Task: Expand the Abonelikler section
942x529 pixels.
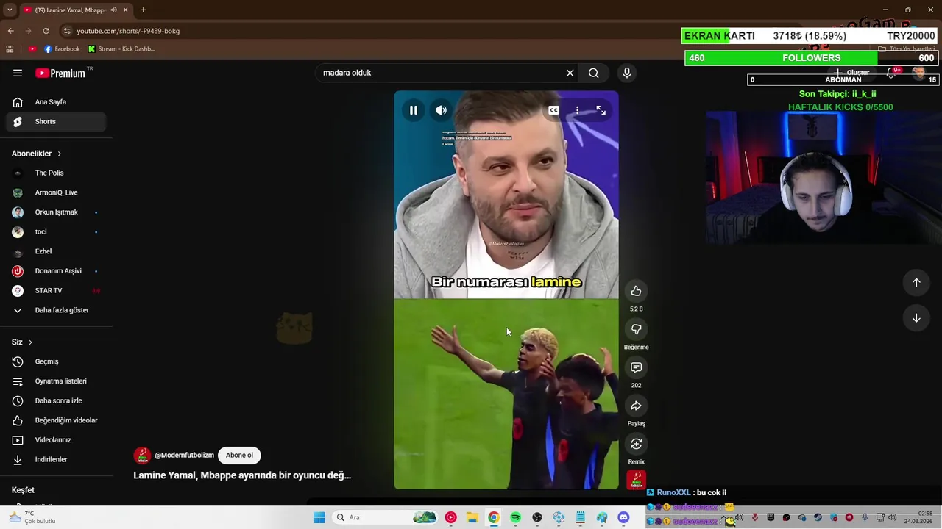Action: coord(37,154)
